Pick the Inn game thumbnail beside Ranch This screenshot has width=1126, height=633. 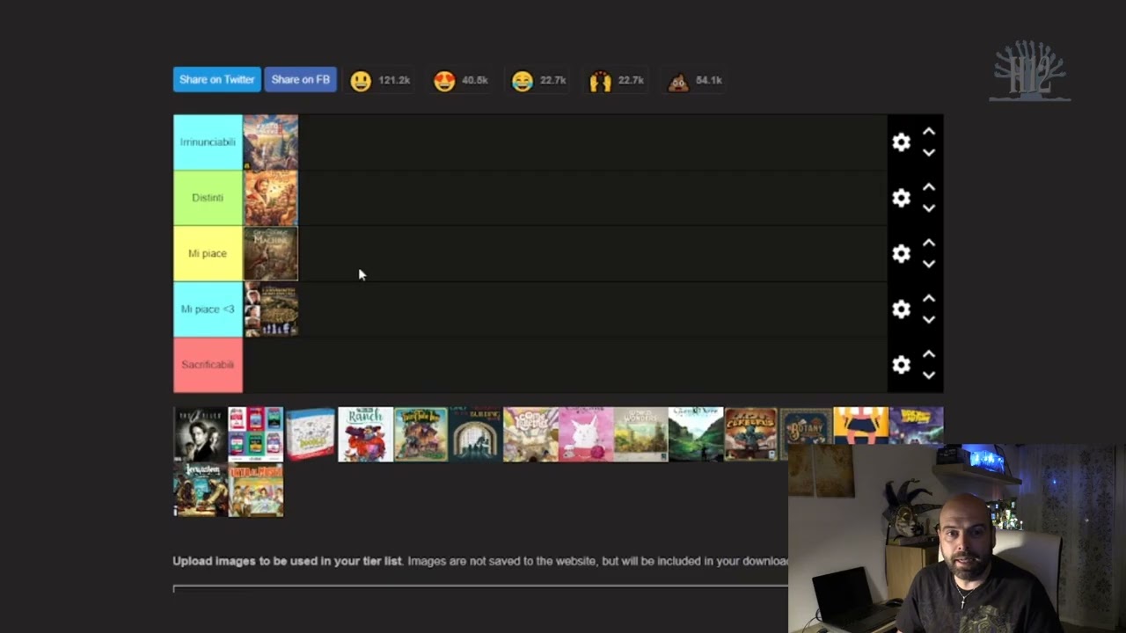pyautogui.click(x=420, y=434)
